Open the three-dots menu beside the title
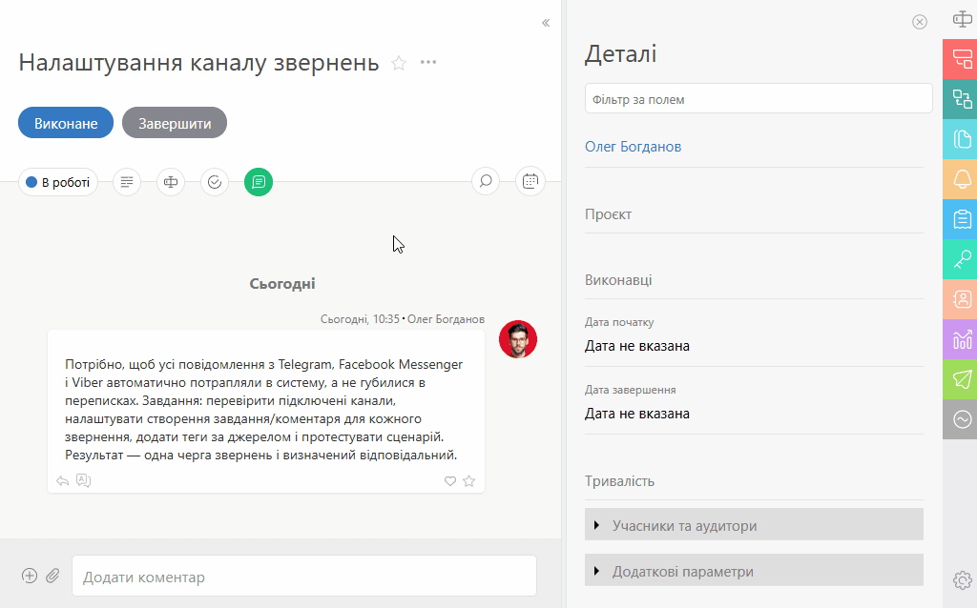The image size is (977, 608). (x=428, y=63)
